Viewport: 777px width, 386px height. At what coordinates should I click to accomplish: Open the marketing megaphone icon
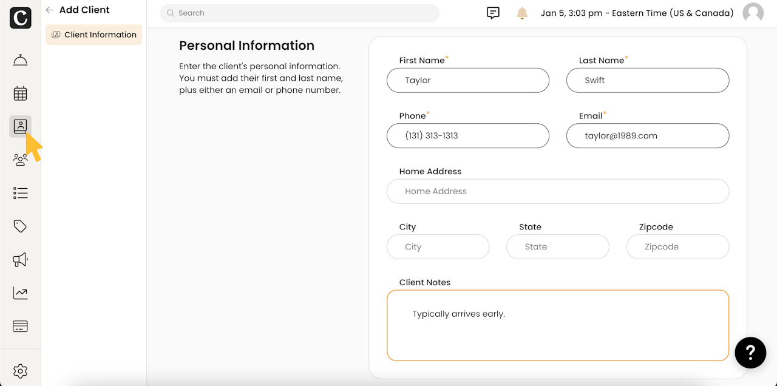[20, 260]
